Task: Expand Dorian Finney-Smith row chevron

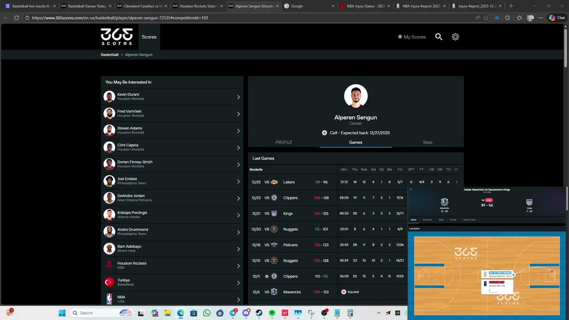Action: [x=238, y=164]
